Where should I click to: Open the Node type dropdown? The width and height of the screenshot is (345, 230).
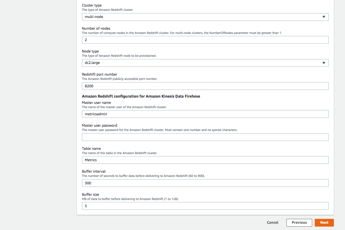(205, 63)
